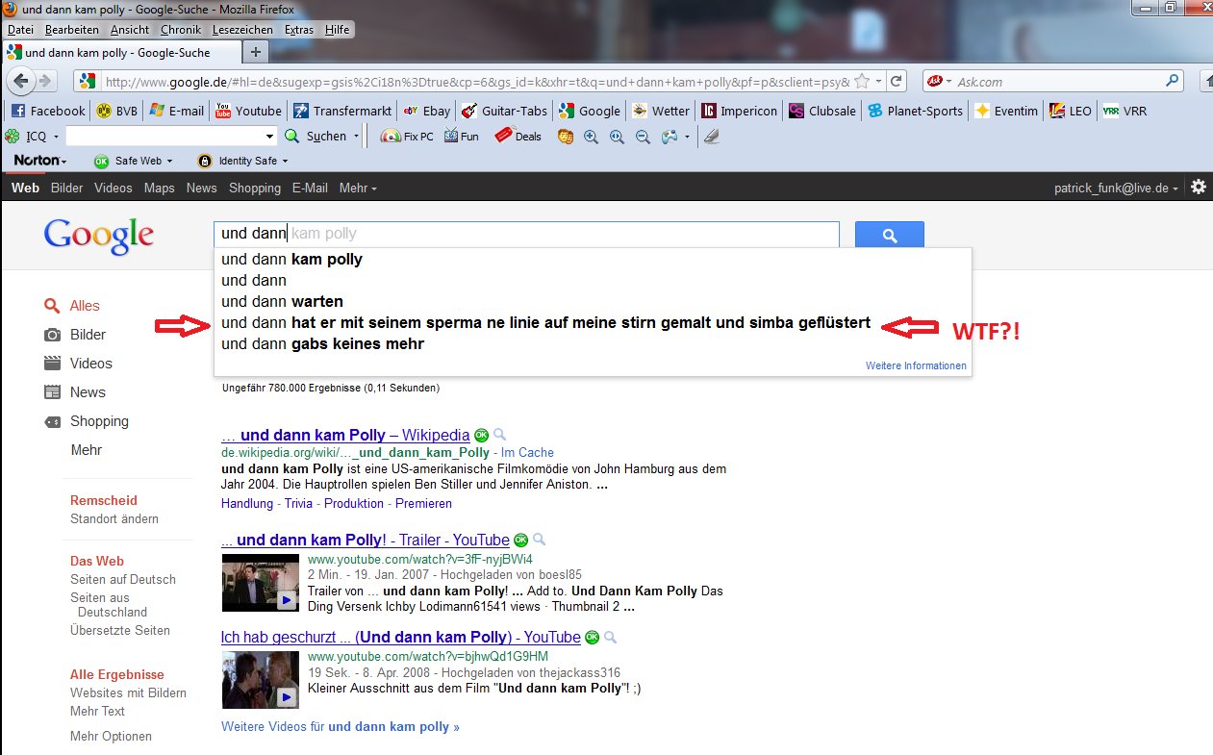Screen dimensions: 1213x755
Task: Open the BVB bookmark
Action: coord(115,111)
